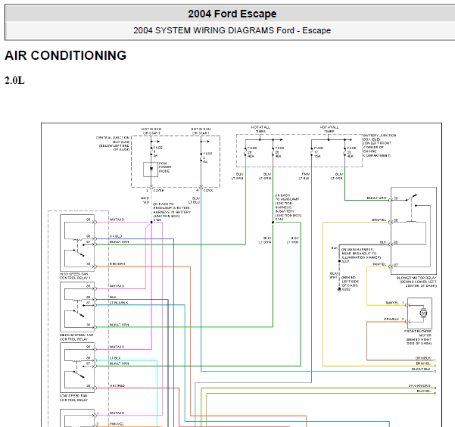
Task: Click the "PCM POWER DIODE" label
Action: pyautogui.click(x=165, y=167)
